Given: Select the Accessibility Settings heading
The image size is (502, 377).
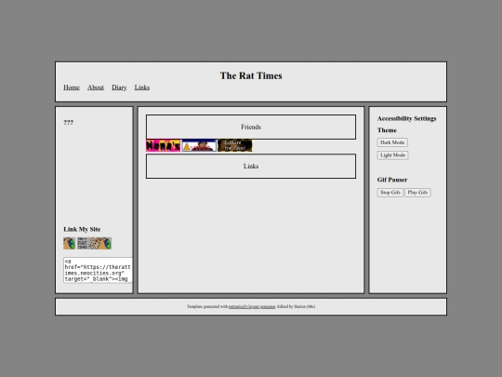Looking at the screenshot, I should click(x=406, y=118).
